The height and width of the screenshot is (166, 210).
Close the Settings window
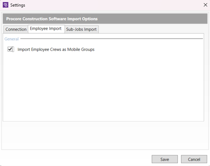point(205,5)
